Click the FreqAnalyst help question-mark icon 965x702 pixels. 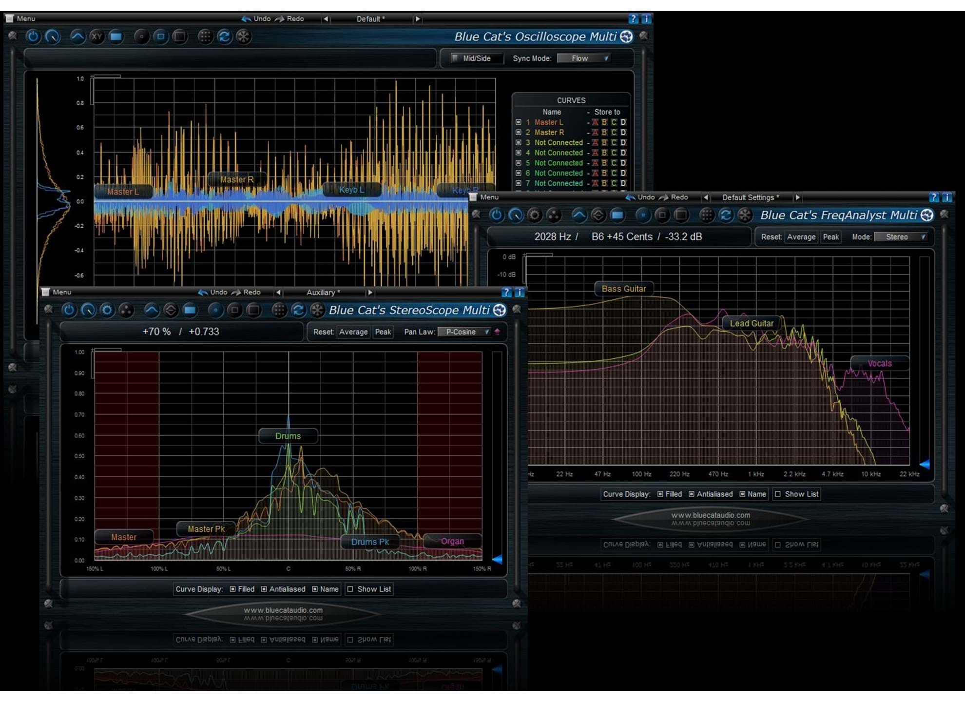[934, 197]
